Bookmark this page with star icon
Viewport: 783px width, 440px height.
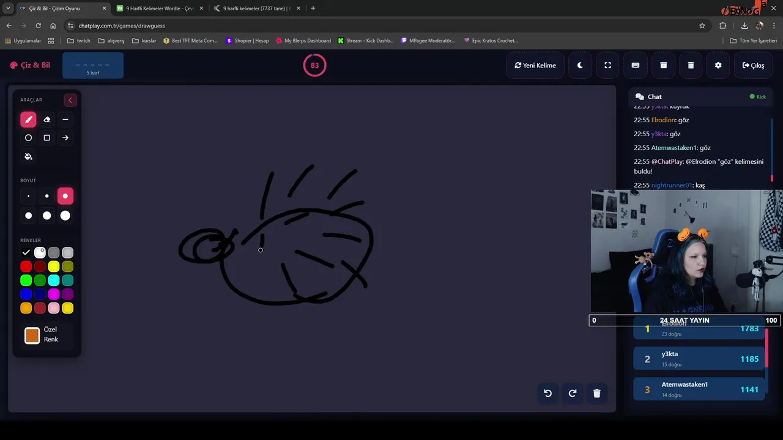tap(702, 26)
